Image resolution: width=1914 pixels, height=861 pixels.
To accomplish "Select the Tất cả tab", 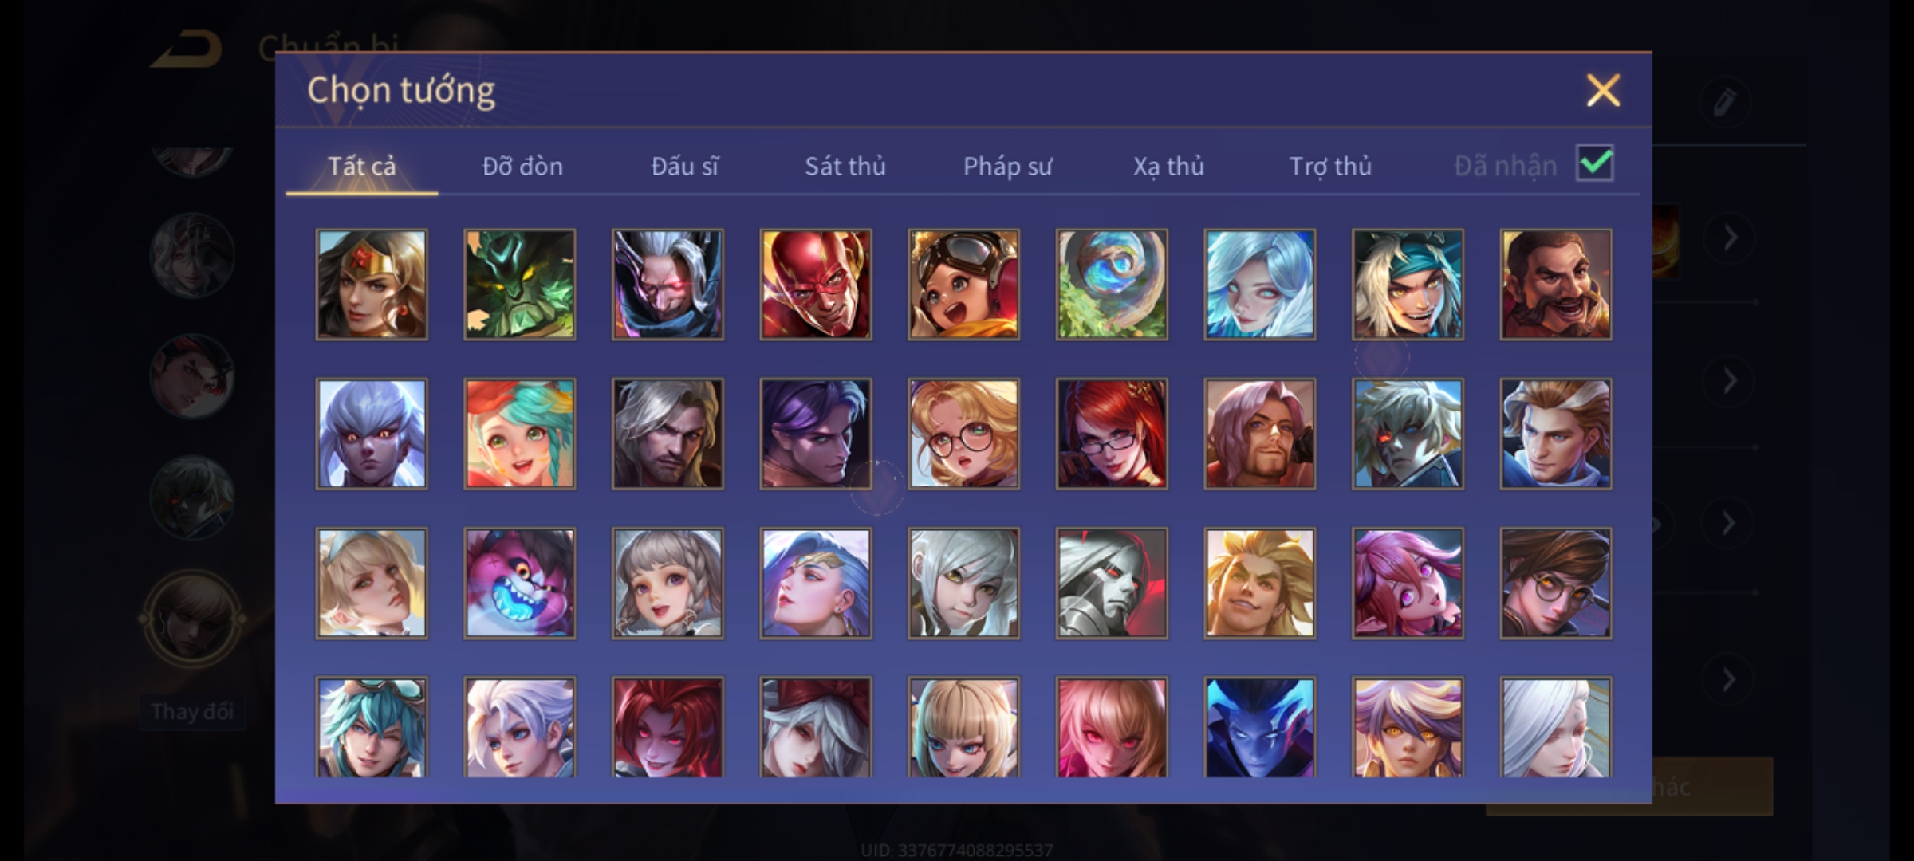I will [x=361, y=166].
